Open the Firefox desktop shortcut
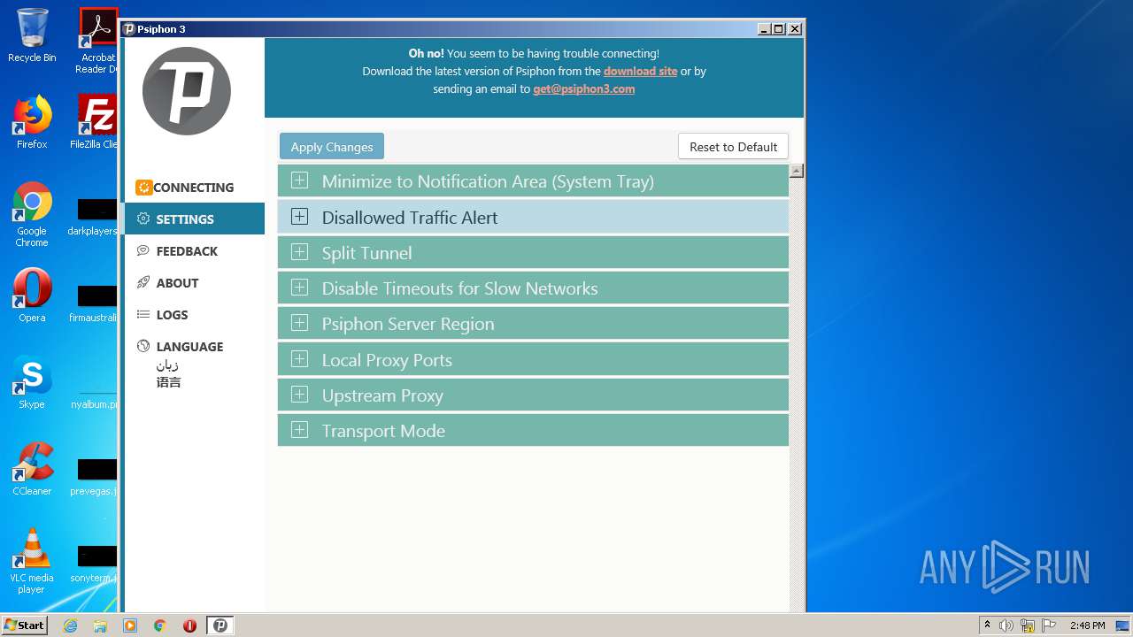This screenshot has width=1133, height=637. (32, 122)
